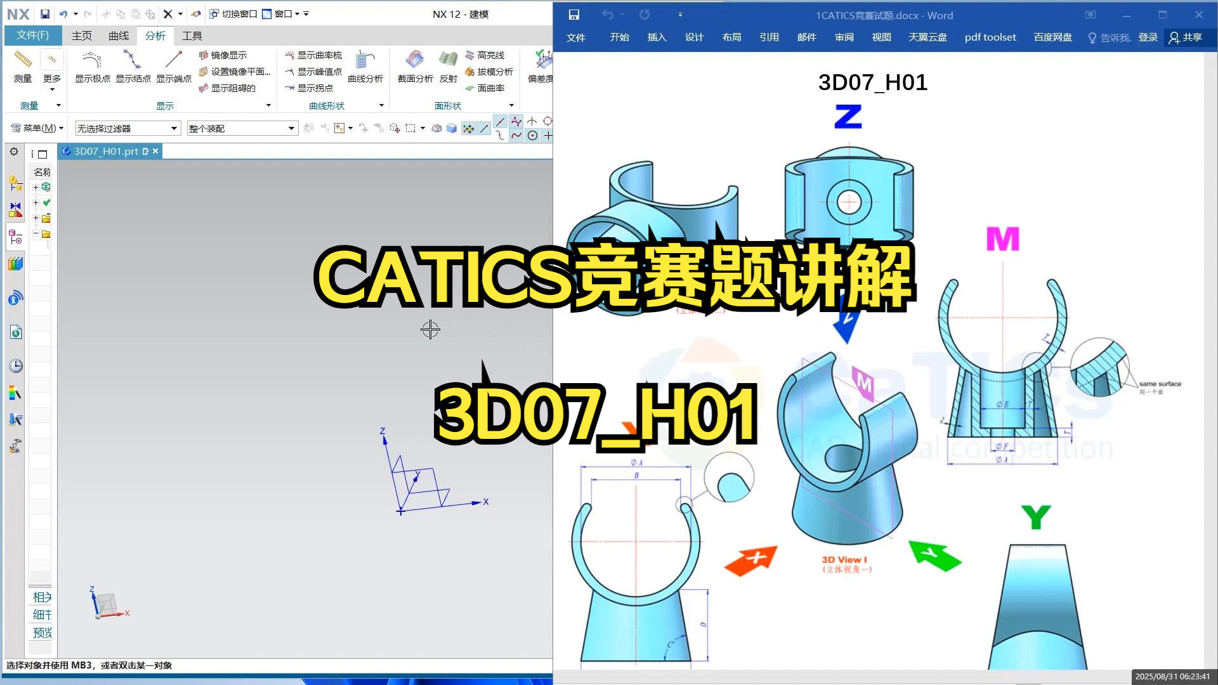Screen dimensions: 1218x685
Task: Open the 整个装配 selection scope dropdown
Action: (242, 128)
